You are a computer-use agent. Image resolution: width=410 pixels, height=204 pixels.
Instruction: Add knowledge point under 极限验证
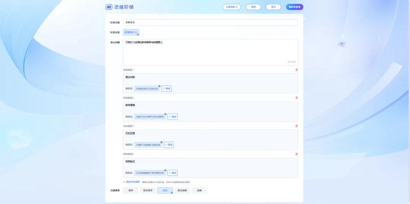click(x=173, y=173)
